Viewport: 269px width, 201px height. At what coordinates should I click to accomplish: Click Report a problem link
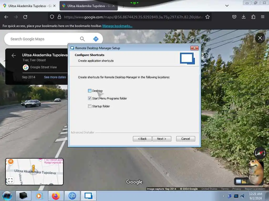[x=255, y=189]
